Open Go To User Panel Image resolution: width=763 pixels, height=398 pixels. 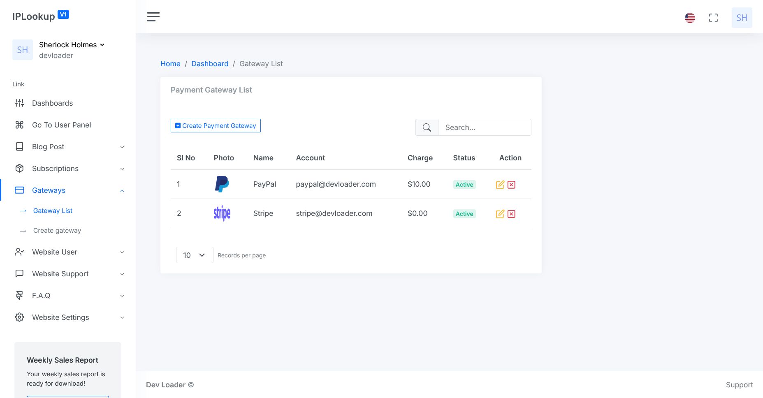click(61, 125)
